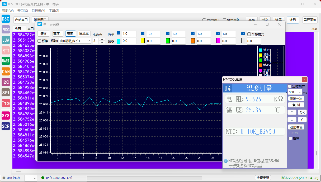Click the 退出编辑 button

[x=296, y=127]
